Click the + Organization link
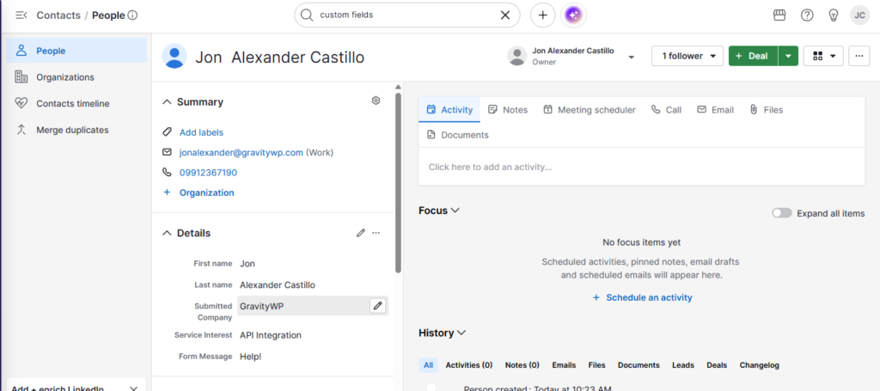Screen dimensions: 880x391 [x=199, y=192]
